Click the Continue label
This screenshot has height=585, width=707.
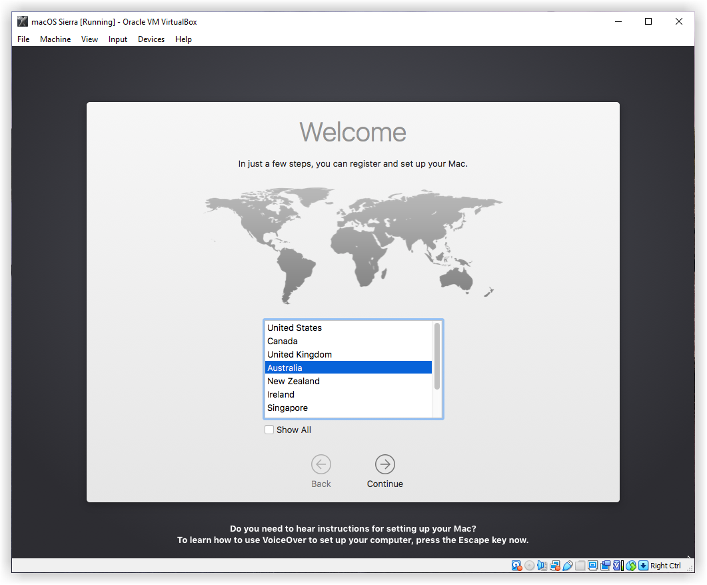[x=385, y=484]
